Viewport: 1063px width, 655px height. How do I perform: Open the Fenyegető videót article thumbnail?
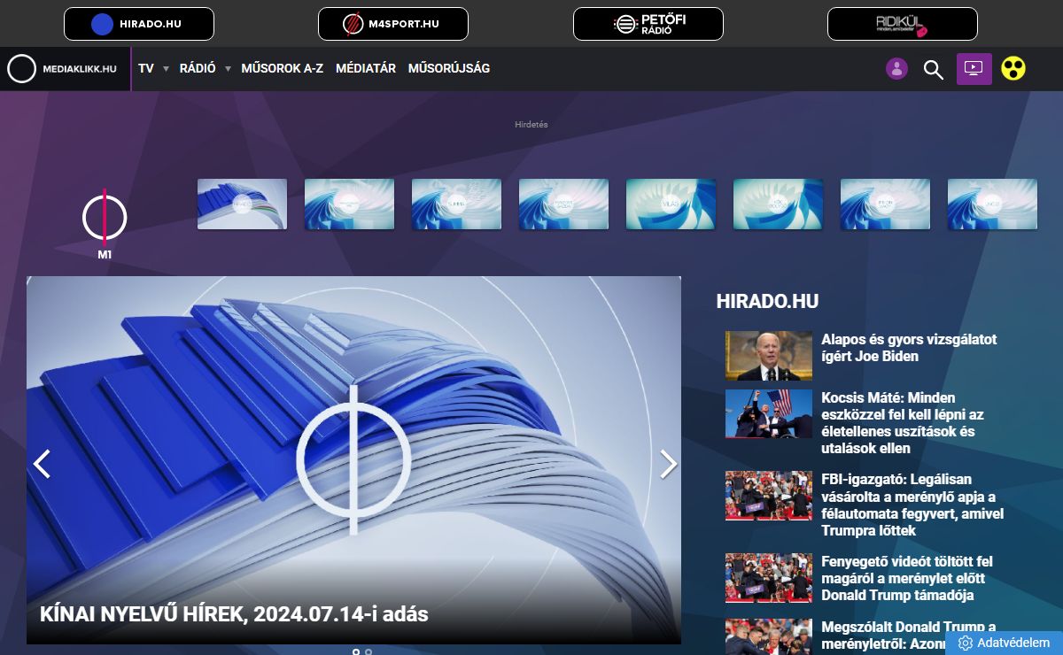(x=768, y=578)
